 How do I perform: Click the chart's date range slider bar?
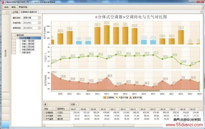point(123,91)
